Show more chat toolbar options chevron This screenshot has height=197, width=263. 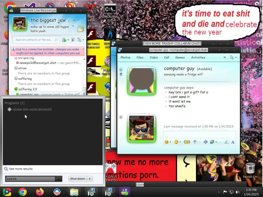click(224, 57)
